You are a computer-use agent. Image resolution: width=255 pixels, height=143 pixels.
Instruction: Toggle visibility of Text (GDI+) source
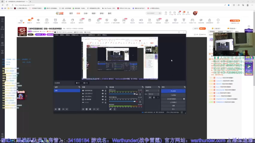[x=103, y=97]
